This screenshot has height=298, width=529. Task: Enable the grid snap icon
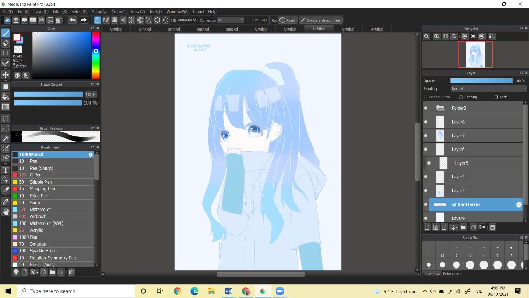[114, 20]
